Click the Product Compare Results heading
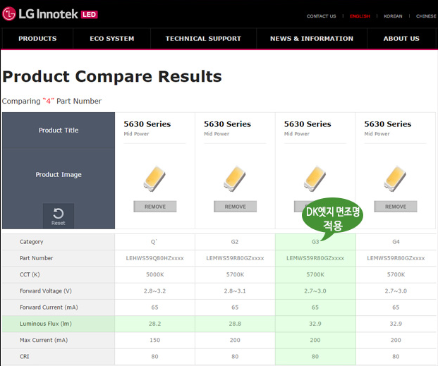This screenshot has width=438, height=366. click(112, 76)
